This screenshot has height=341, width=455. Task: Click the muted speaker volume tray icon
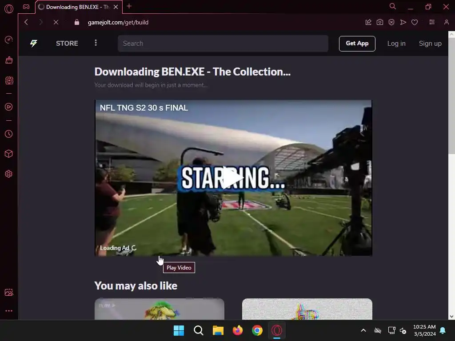coord(403,330)
